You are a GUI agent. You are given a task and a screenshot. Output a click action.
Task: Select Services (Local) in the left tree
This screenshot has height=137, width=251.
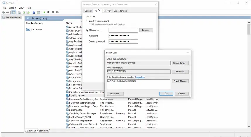[13, 18]
